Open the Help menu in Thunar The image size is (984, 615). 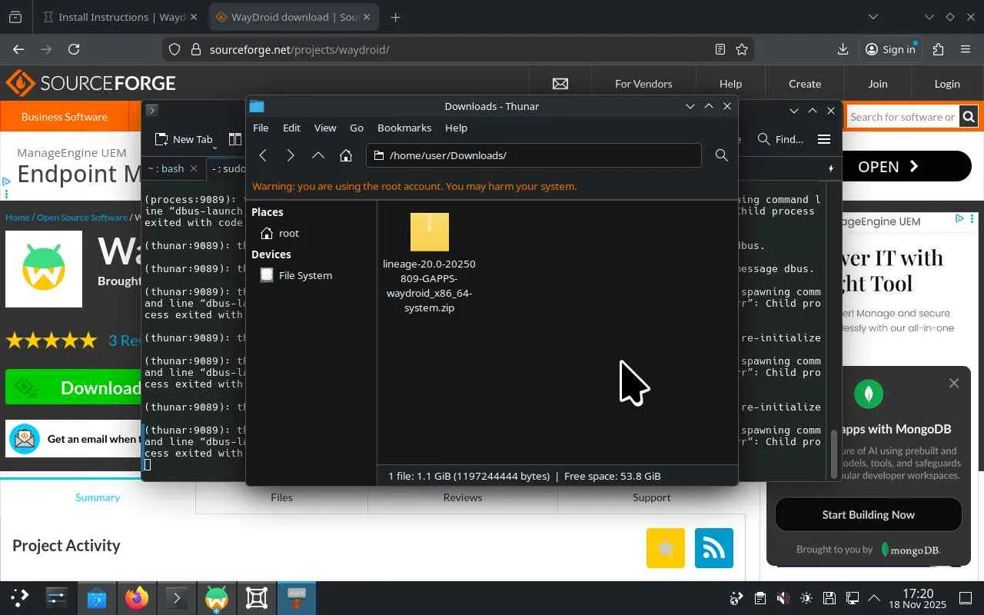456,128
